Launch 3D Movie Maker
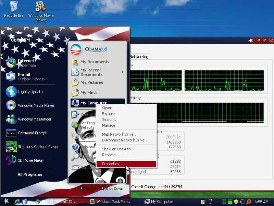Image resolution: width=274 pixels, height=206 pixels. click(x=25, y=160)
